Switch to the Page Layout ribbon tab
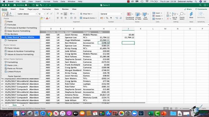209x117 pixels. (x=33, y=9)
